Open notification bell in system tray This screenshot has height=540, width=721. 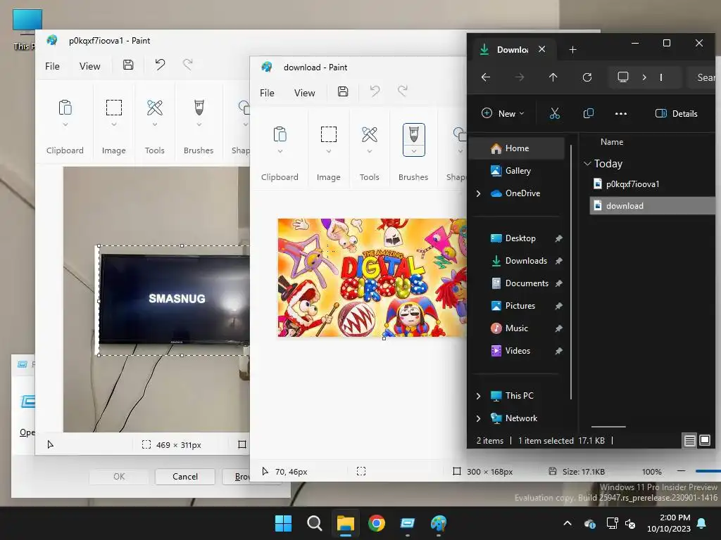click(701, 523)
